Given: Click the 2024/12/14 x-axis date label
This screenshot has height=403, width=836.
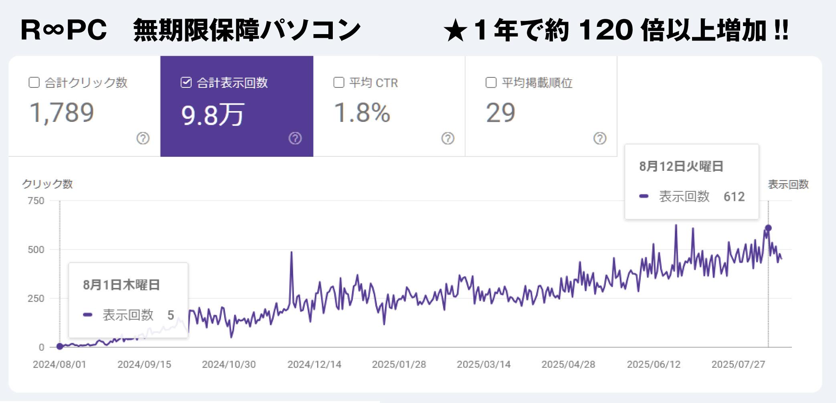Looking at the screenshot, I should point(314,365).
